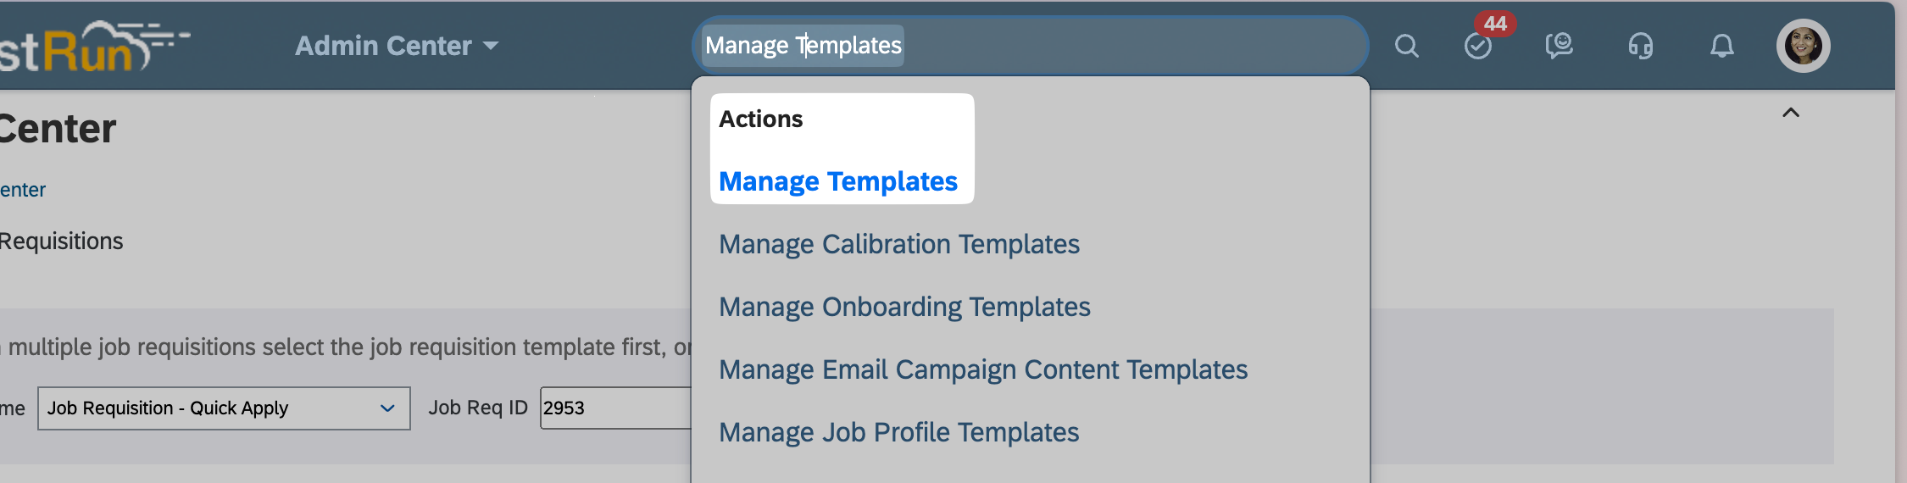Click the Manage Templates search box
This screenshot has width=1907, height=483.
pyautogui.click(x=1030, y=45)
